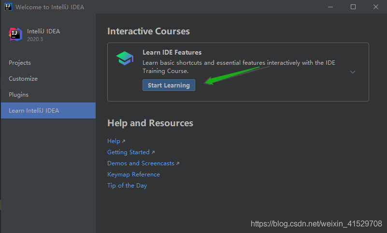387x233 pixels.
Task: Open the Projects tab
Action: pos(20,63)
